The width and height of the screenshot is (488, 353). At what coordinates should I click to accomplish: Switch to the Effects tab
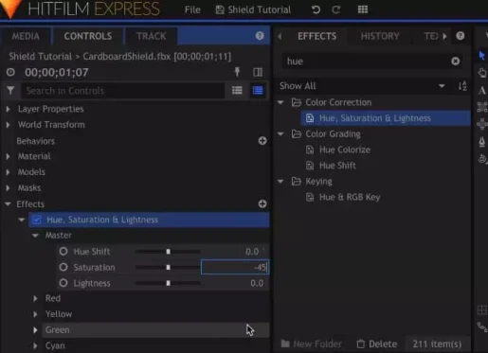click(x=316, y=36)
